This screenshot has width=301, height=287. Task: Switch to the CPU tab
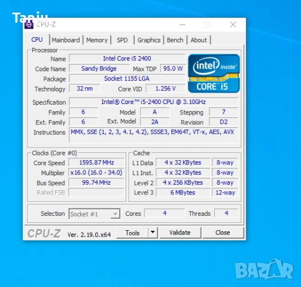[x=37, y=39]
